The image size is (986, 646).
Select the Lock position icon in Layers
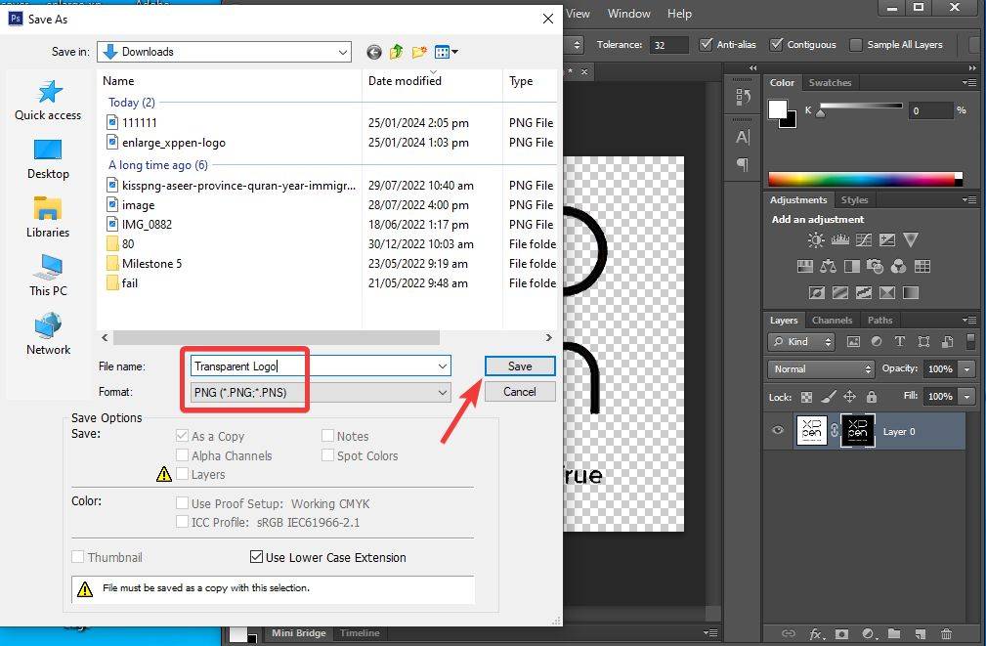[849, 397]
